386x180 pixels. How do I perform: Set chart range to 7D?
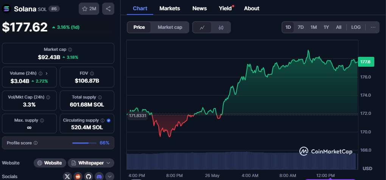click(300, 27)
